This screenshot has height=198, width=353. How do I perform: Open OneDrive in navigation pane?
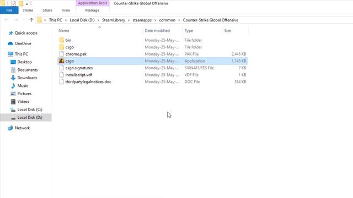tap(23, 43)
